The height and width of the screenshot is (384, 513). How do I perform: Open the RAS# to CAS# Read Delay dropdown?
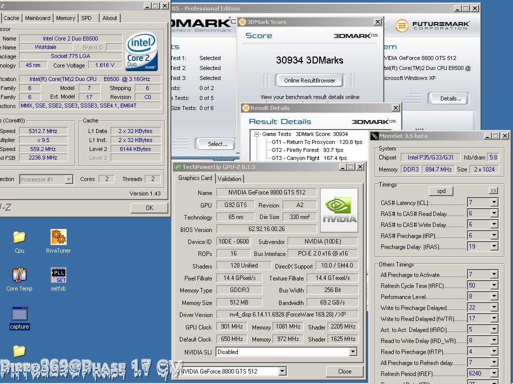point(494,213)
